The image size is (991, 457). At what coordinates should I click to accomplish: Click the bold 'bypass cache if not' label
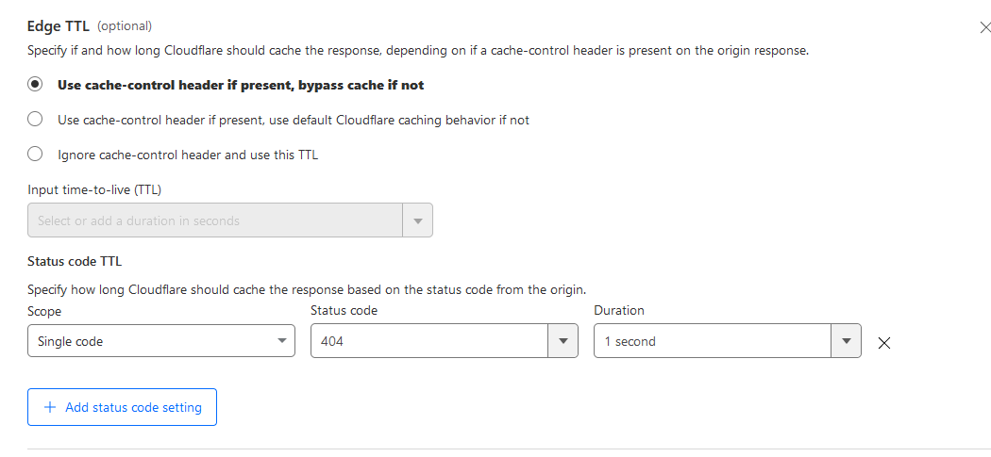point(241,85)
